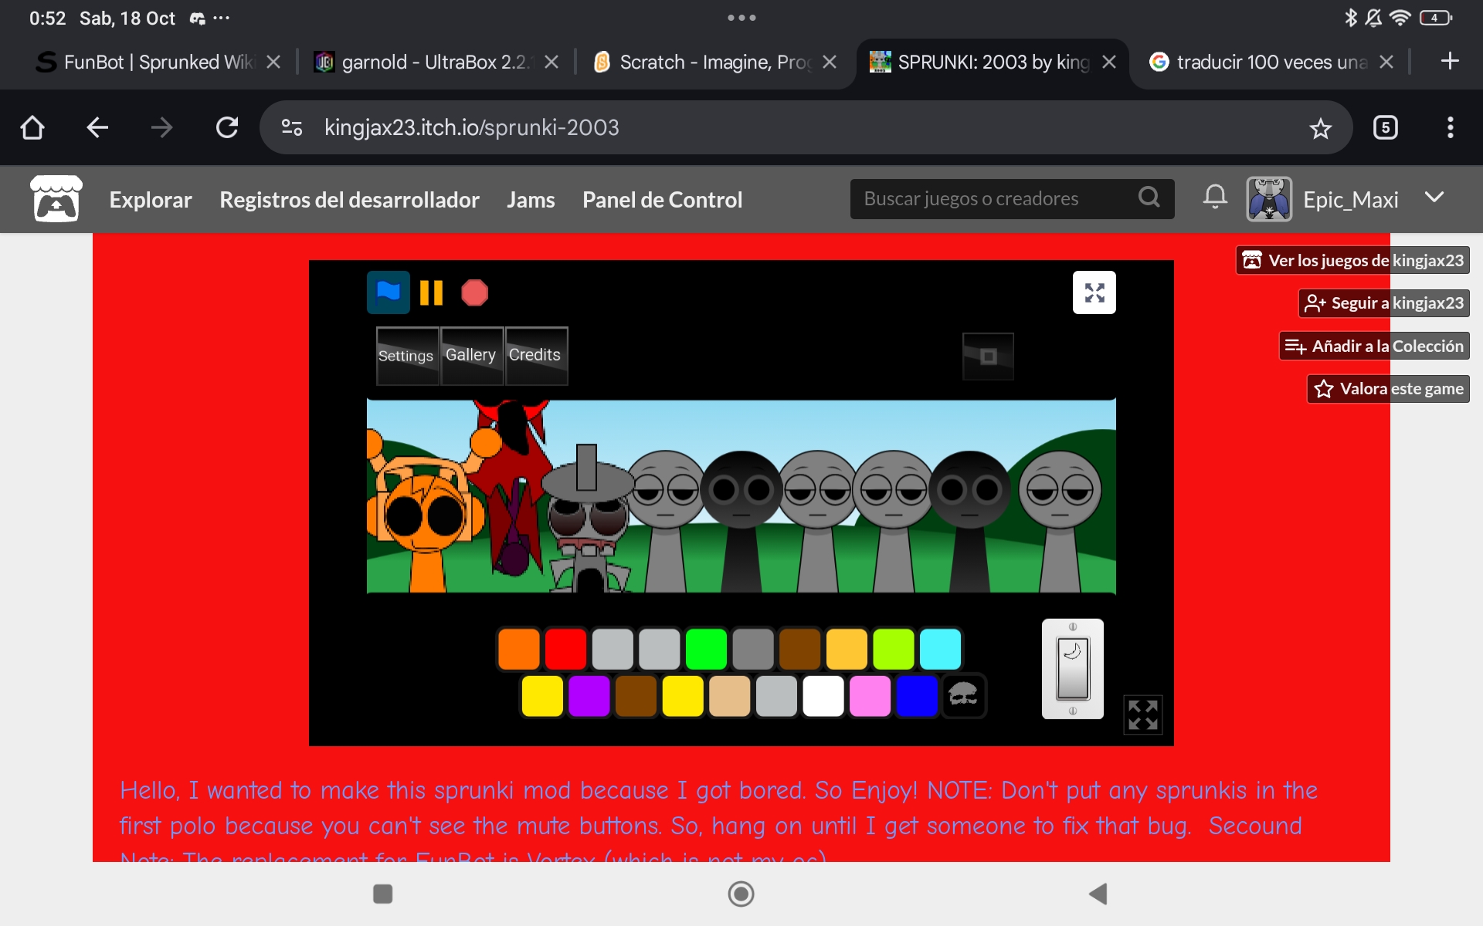The height and width of the screenshot is (926, 1483).
Task: Click the green flag start button
Action: (388, 292)
